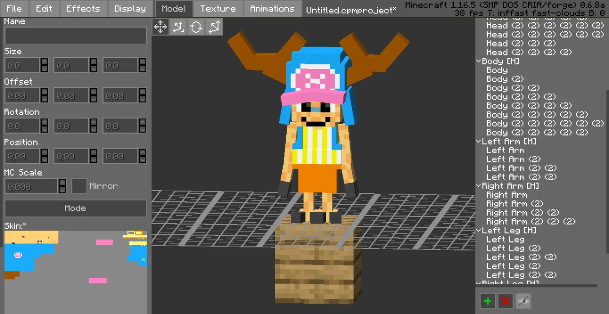The image size is (609, 314).
Task: Switch to the Texture tab
Action: pyautogui.click(x=218, y=9)
